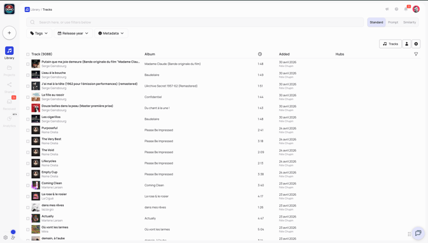428x243 pixels.
Task: Open track 'Lifecycles'
Action: [49, 161]
